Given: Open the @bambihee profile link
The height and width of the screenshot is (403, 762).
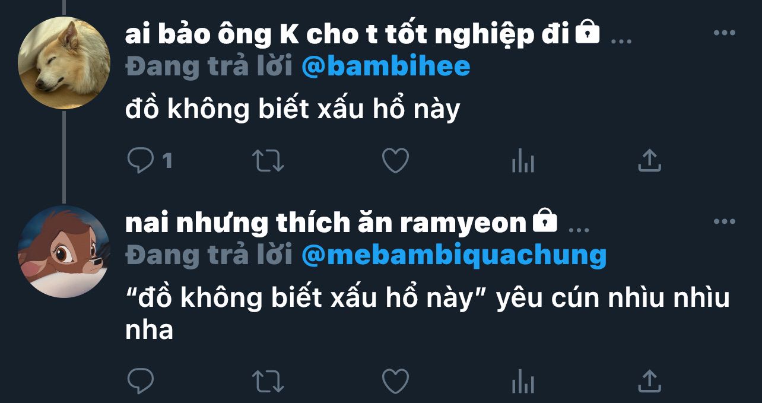Looking at the screenshot, I should point(386,66).
